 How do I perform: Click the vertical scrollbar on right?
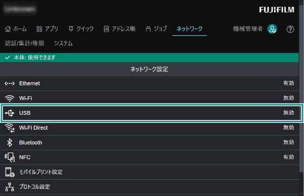[x=301, y=87]
